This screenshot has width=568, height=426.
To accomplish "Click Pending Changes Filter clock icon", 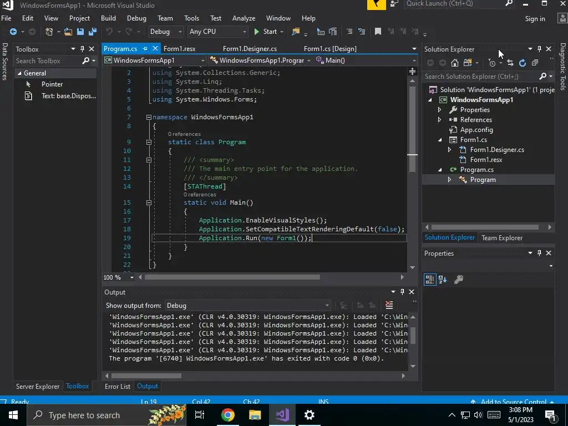I will click(492, 63).
